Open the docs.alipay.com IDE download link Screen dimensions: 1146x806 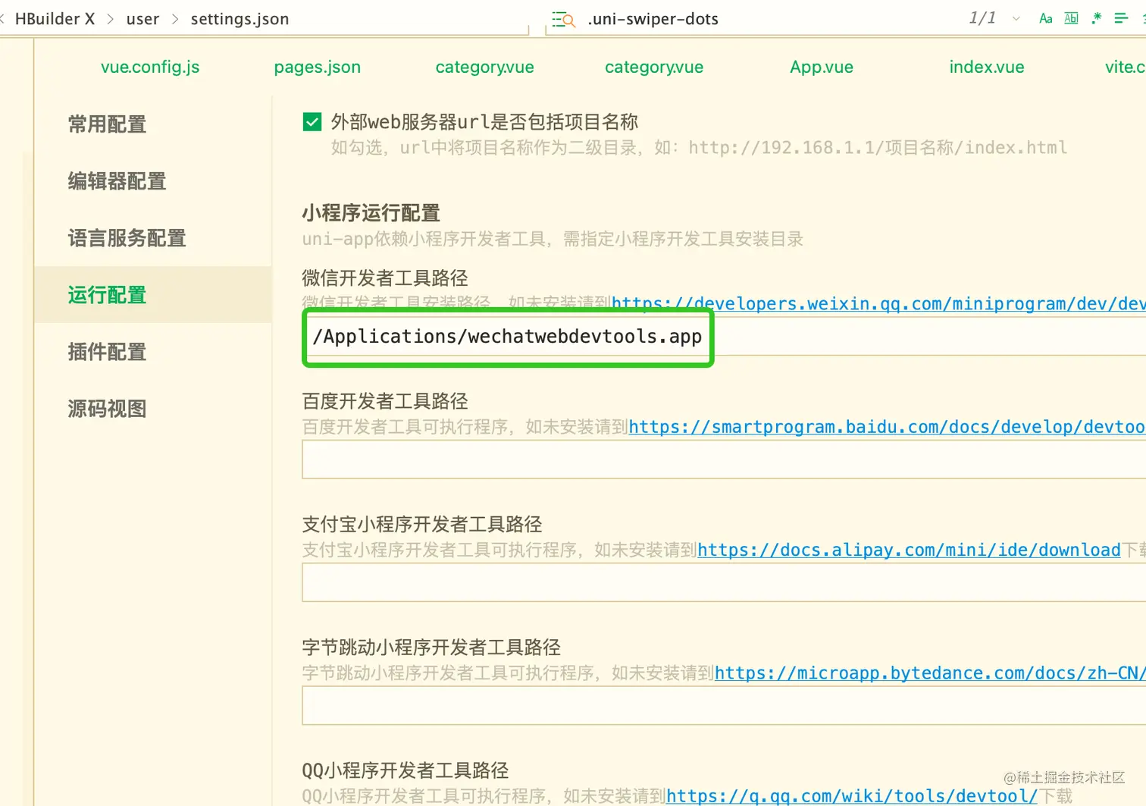tap(909, 550)
